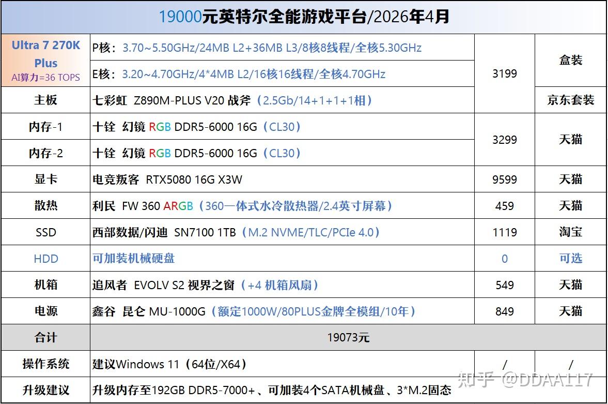The image size is (608, 404).
Task: Click the 淘宝 source for SSD
Action: pyautogui.click(x=570, y=232)
